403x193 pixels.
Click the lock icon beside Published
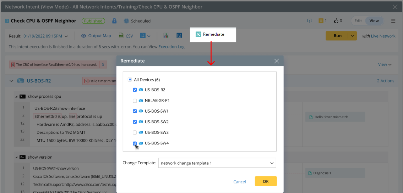[114, 21]
